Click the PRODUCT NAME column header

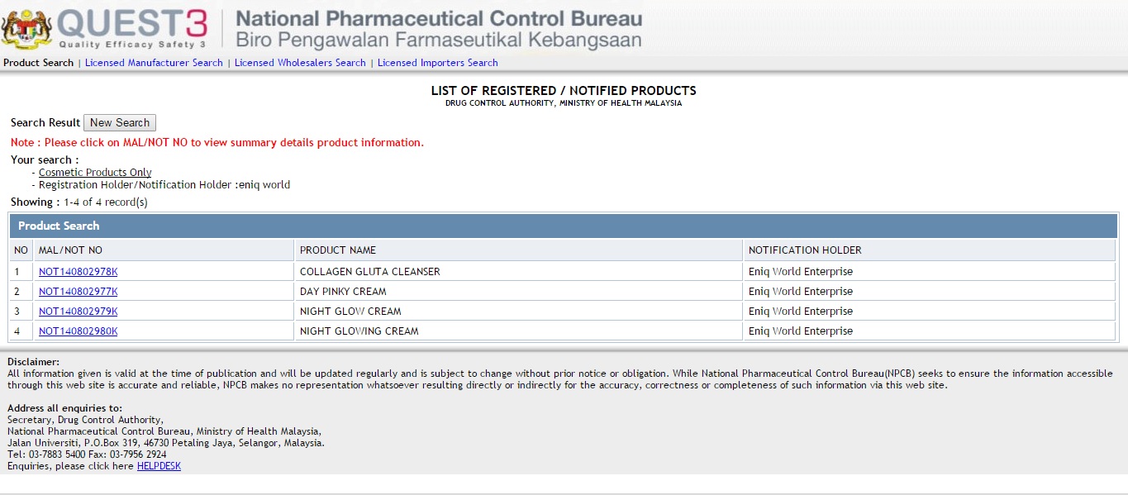pyautogui.click(x=337, y=250)
